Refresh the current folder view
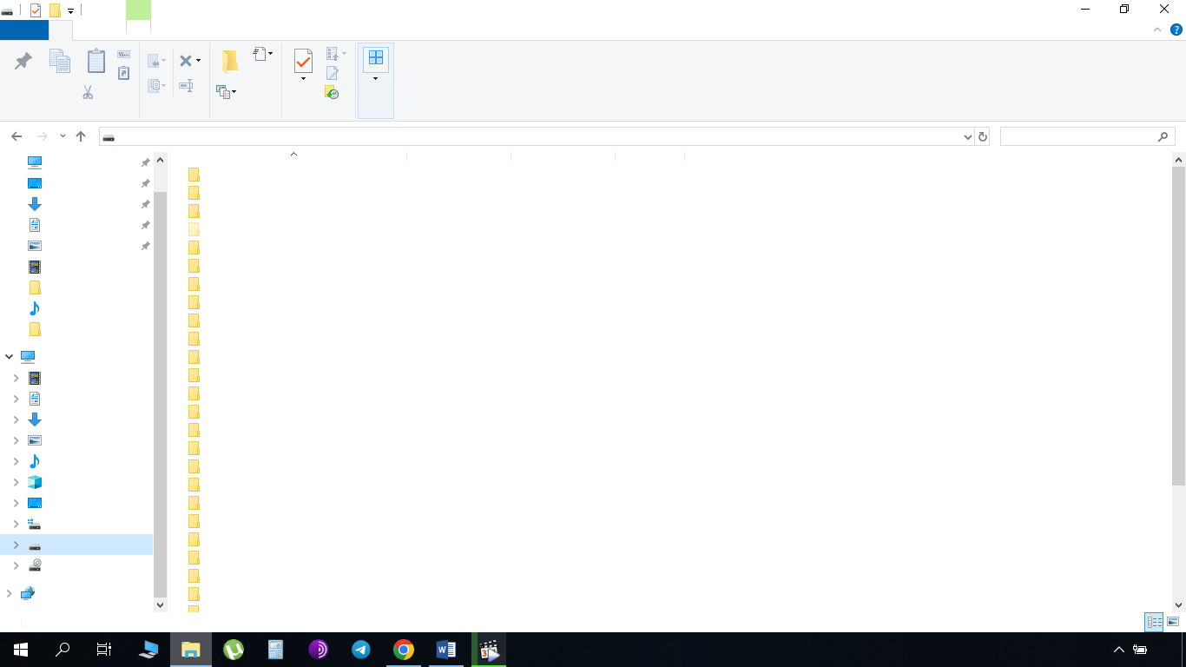1186x667 pixels. 983,136
